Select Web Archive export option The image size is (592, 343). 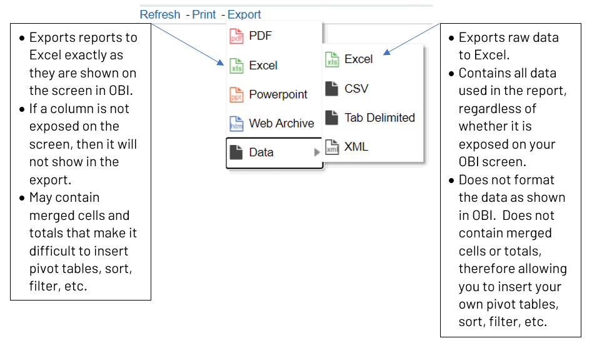point(281,124)
